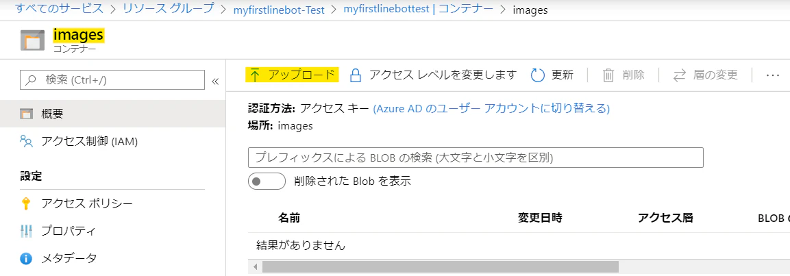Click the 更新 refresh button

coord(552,75)
